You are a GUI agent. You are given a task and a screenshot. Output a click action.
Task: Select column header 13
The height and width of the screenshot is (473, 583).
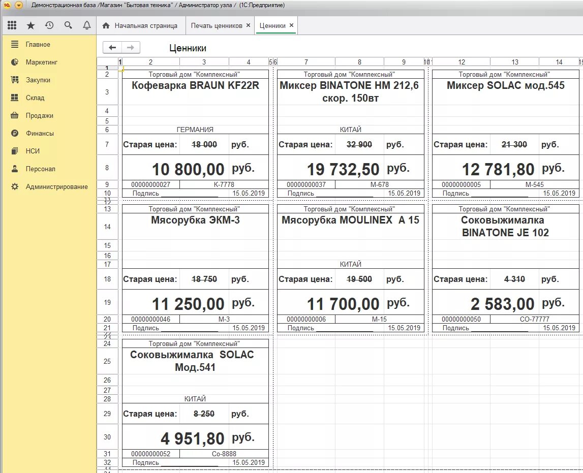[515, 62]
